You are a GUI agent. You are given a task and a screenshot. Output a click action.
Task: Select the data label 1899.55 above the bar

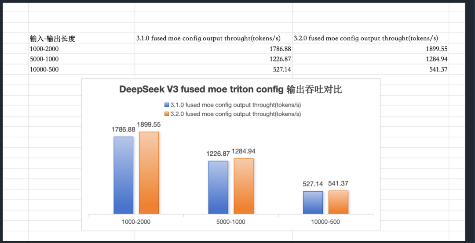[x=149, y=125]
